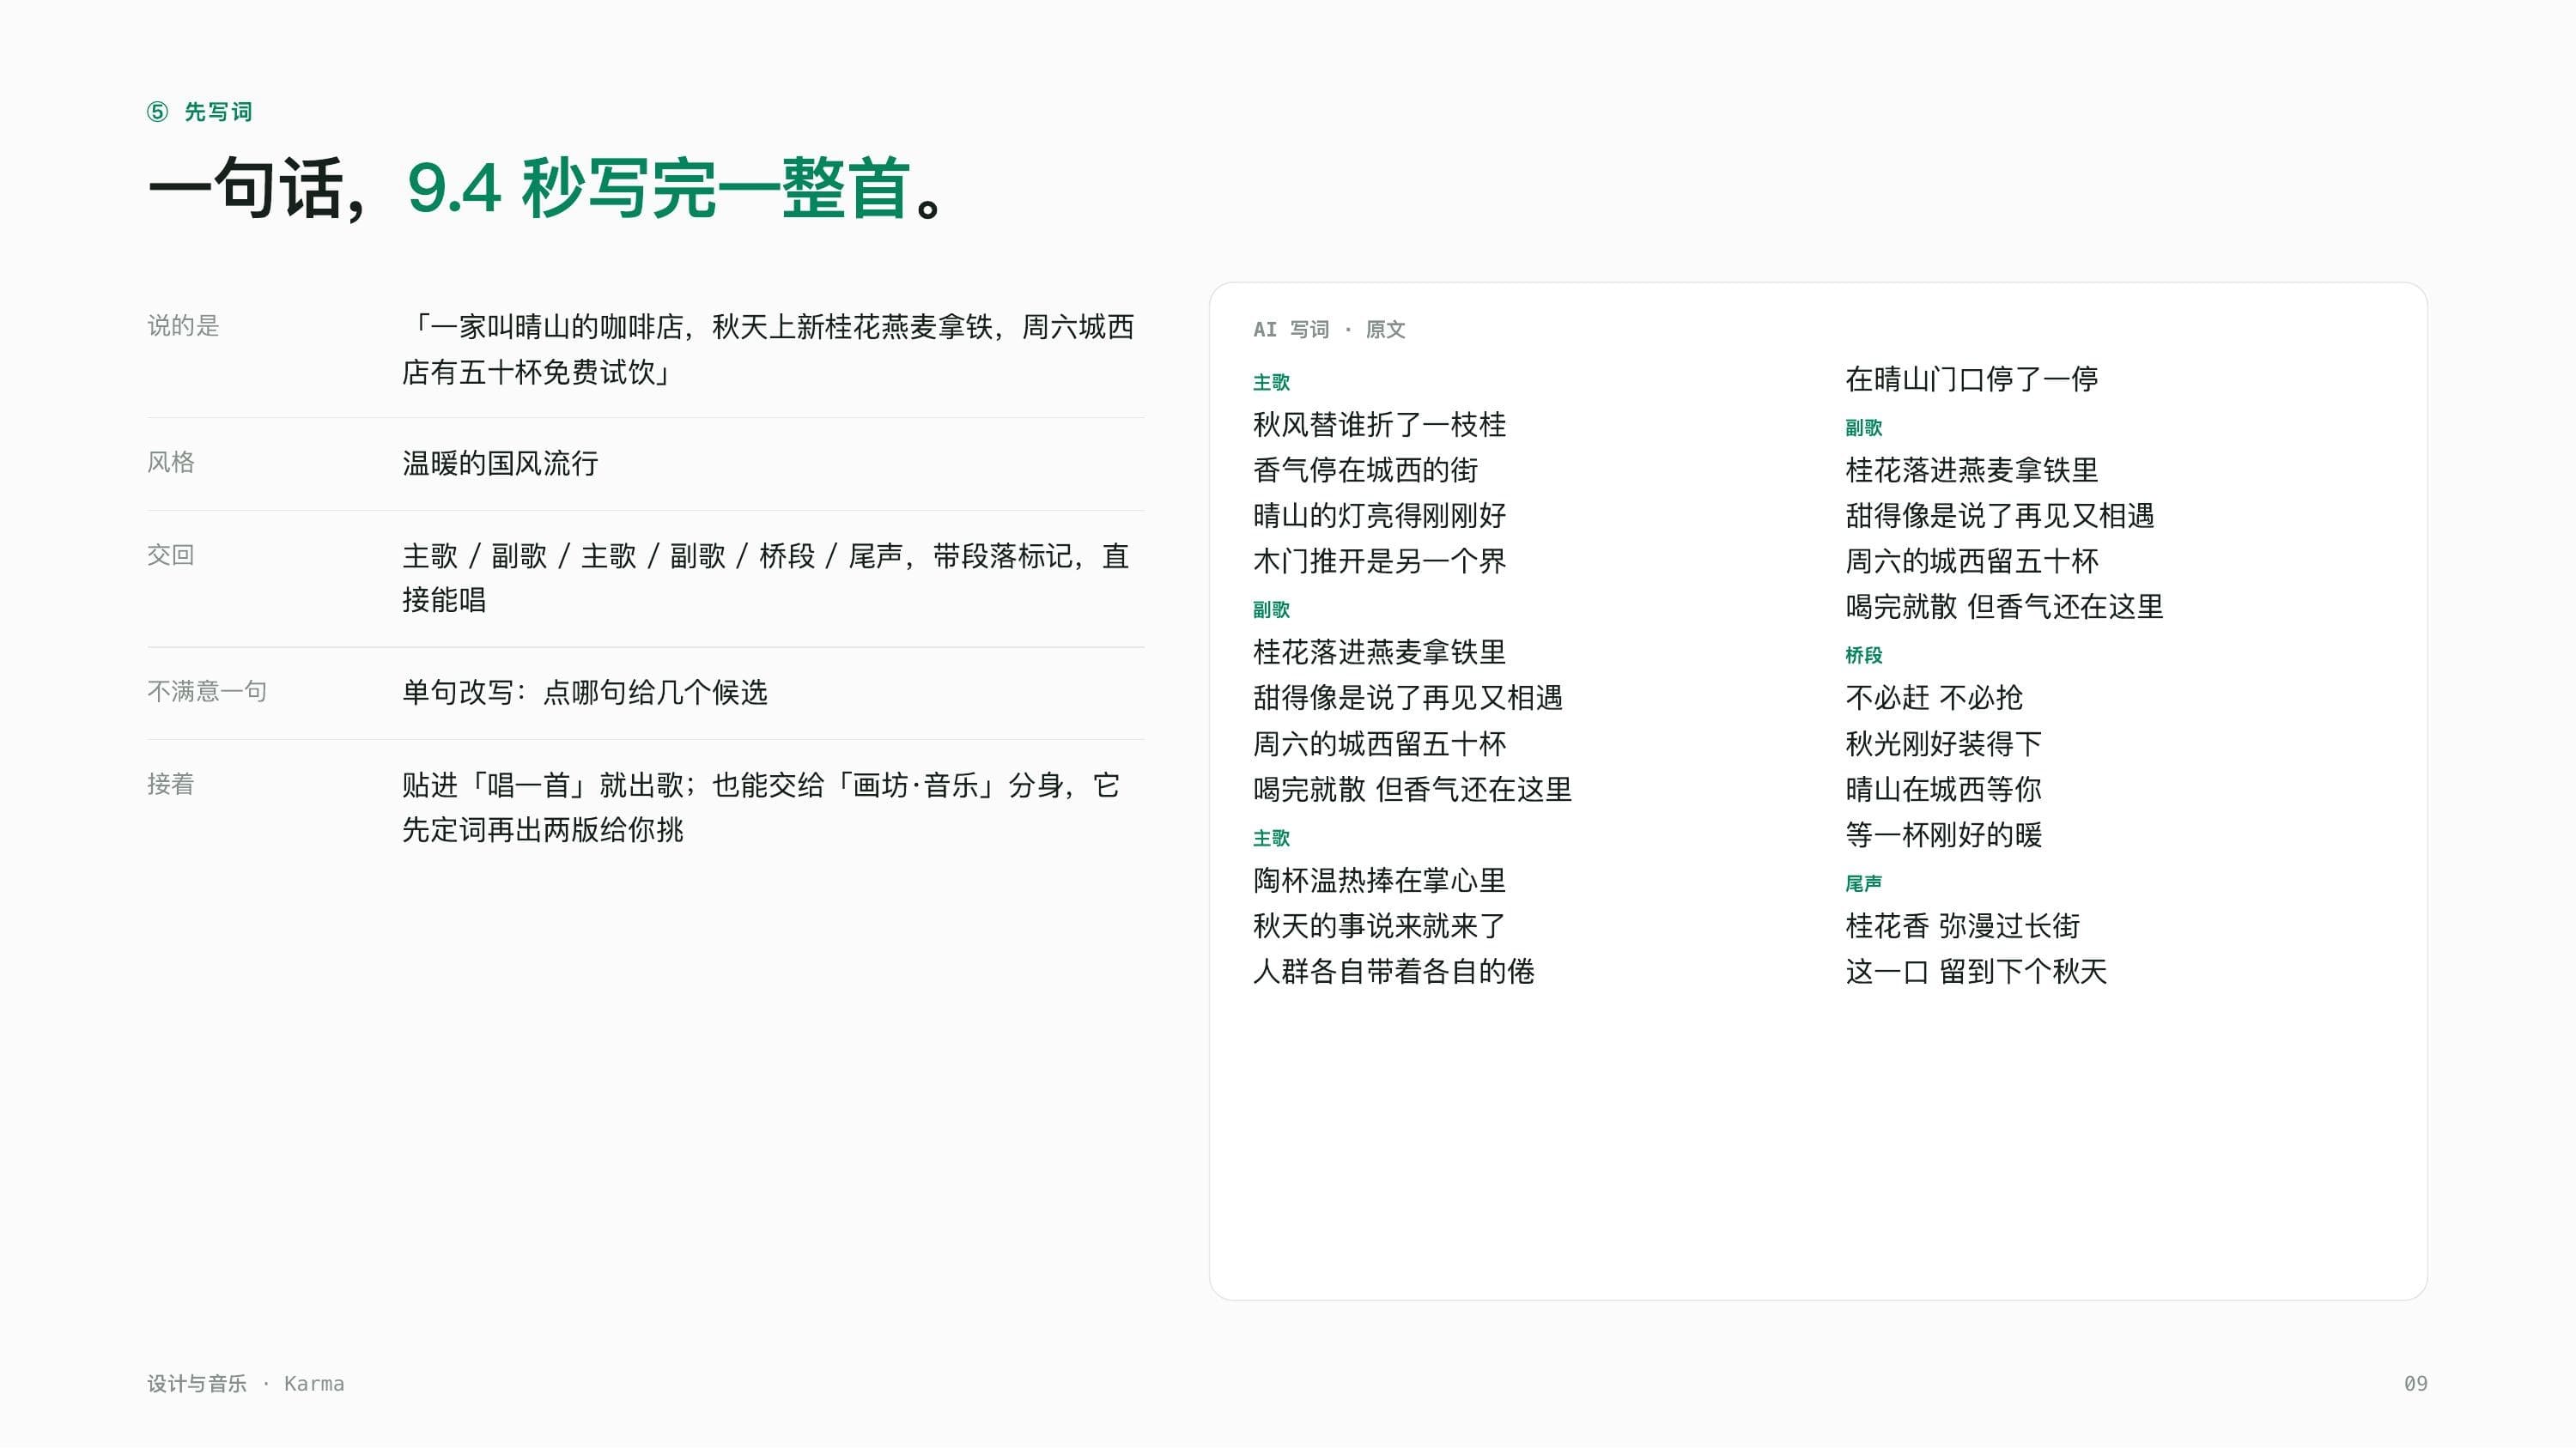The image size is (2576, 1449).
Task: Click the text '单句改写：点哪句给几个候选'
Action: tap(585, 692)
